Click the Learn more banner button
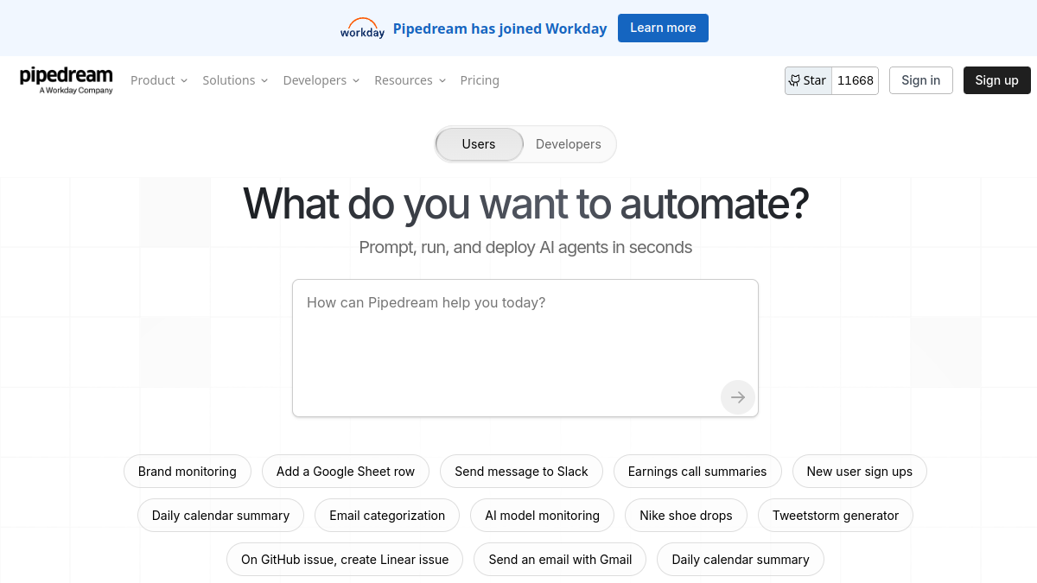1037x583 pixels. pyautogui.click(x=663, y=28)
